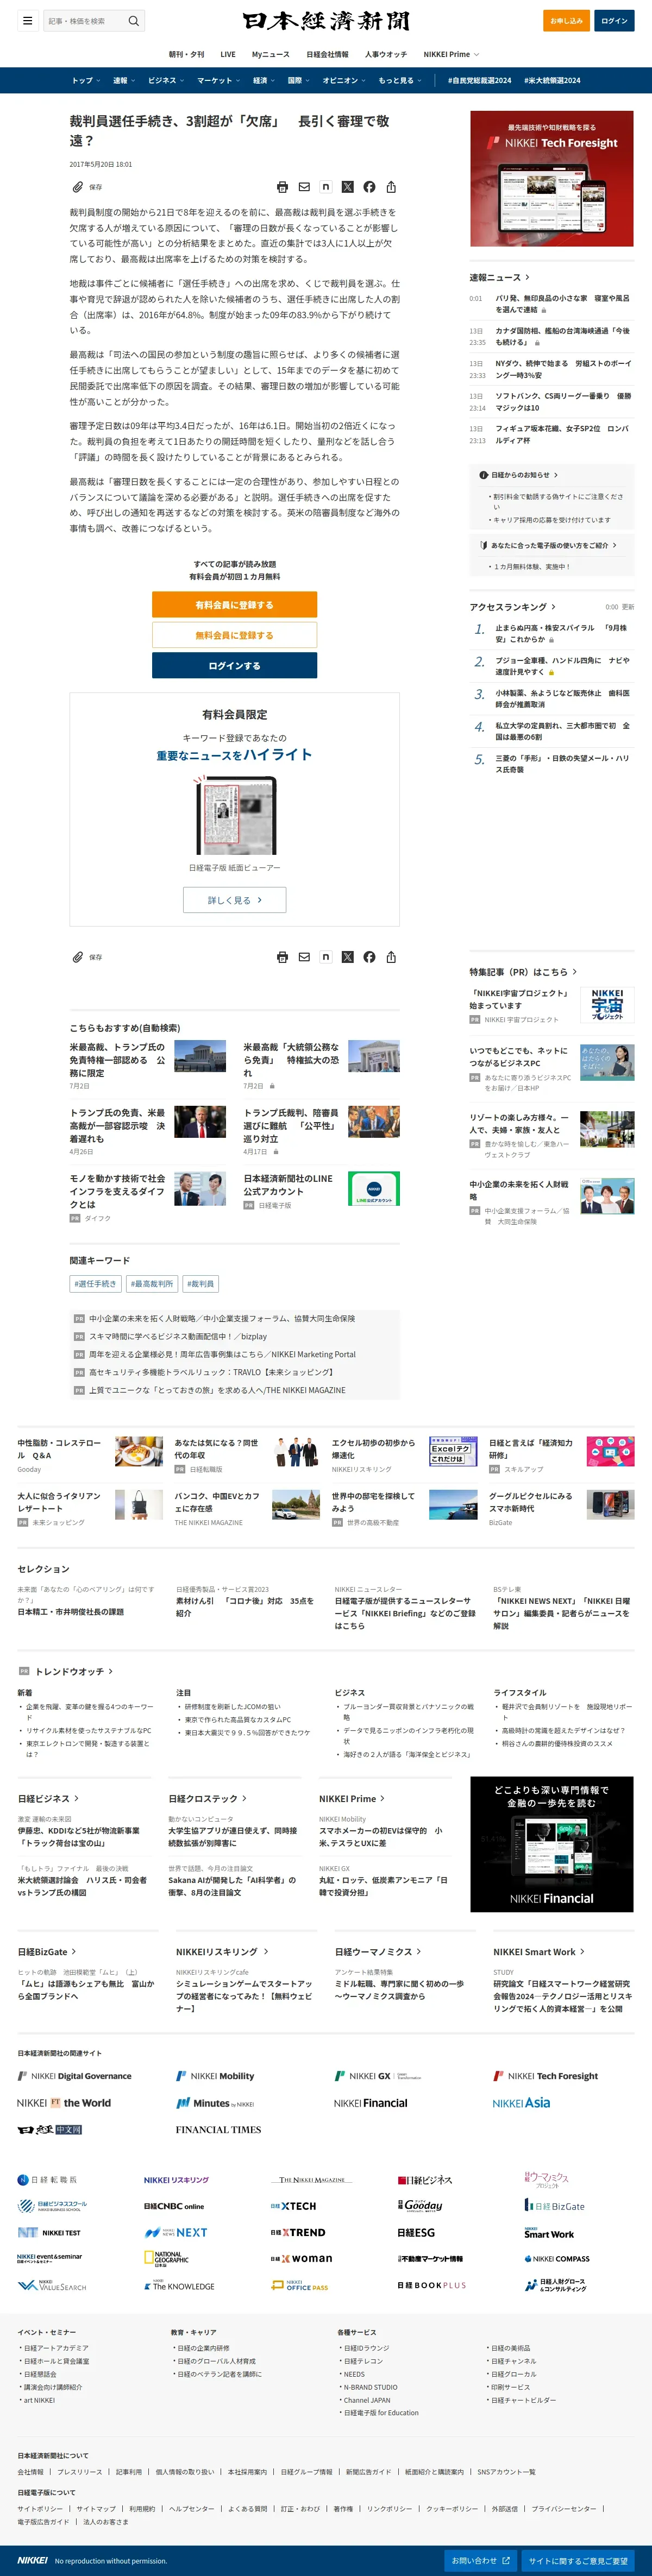Click X icon below the article body

[347, 957]
